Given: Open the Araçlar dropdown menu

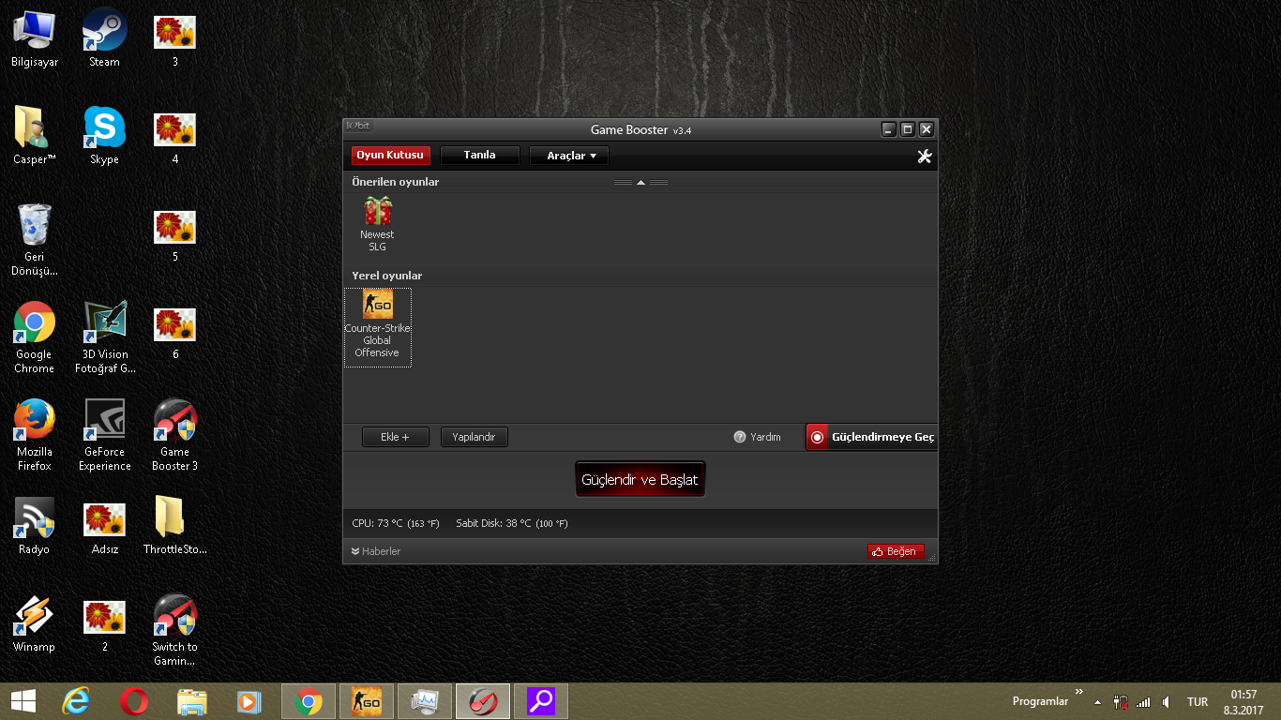Looking at the screenshot, I should click(x=568, y=156).
